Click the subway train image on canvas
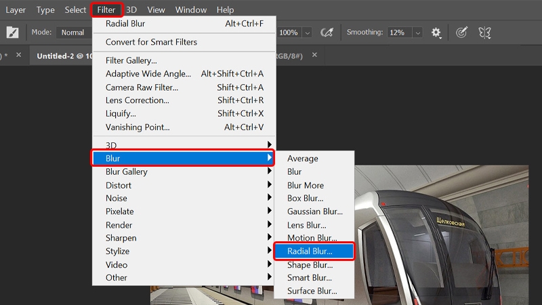Screen dimensions: 542x305 (442, 235)
